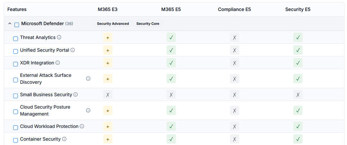Click M365 E5 checkmark in Threat Analytics row
Image resolution: width=347 pixels, height=145 pixels.
pyautogui.click(x=171, y=37)
